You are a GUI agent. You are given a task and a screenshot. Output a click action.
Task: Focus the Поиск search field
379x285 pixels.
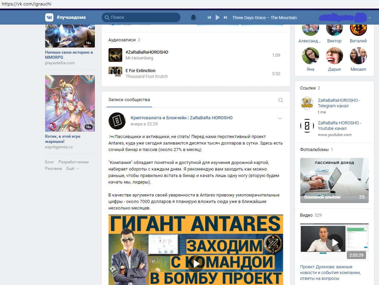[141, 17]
